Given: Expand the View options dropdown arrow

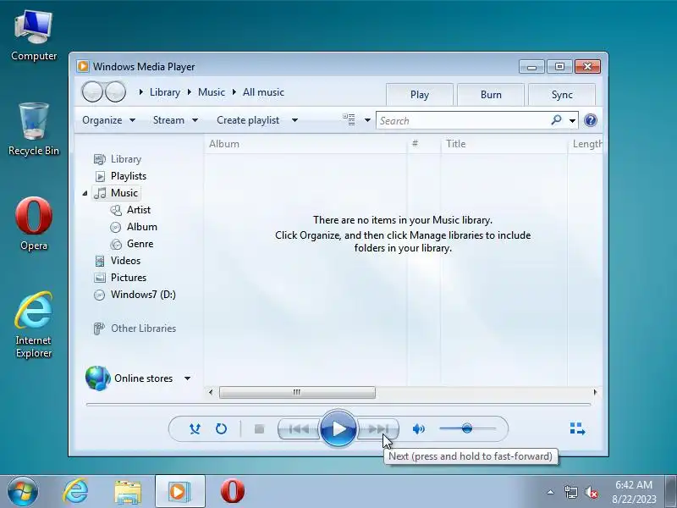Looking at the screenshot, I should click(x=367, y=120).
